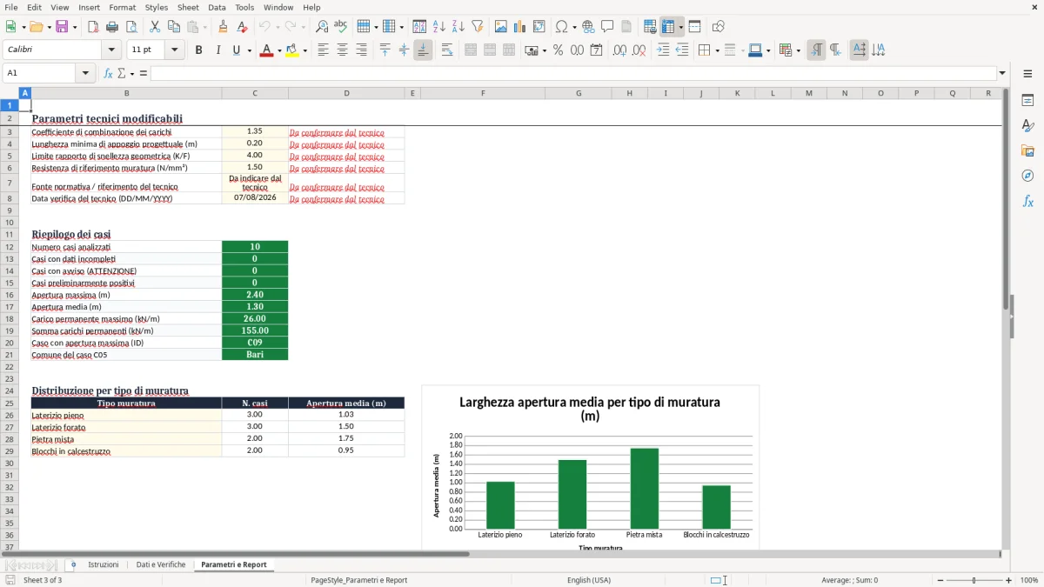
Task: Select column C header
Action: pos(255,93)
